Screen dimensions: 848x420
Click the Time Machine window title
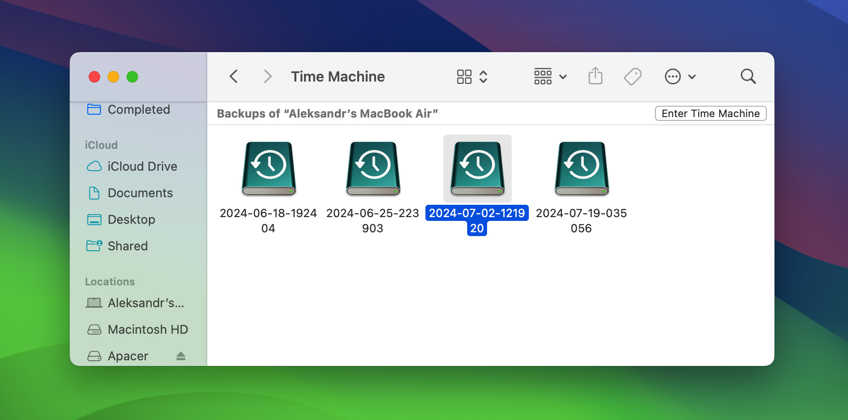[x=338, y=76]
